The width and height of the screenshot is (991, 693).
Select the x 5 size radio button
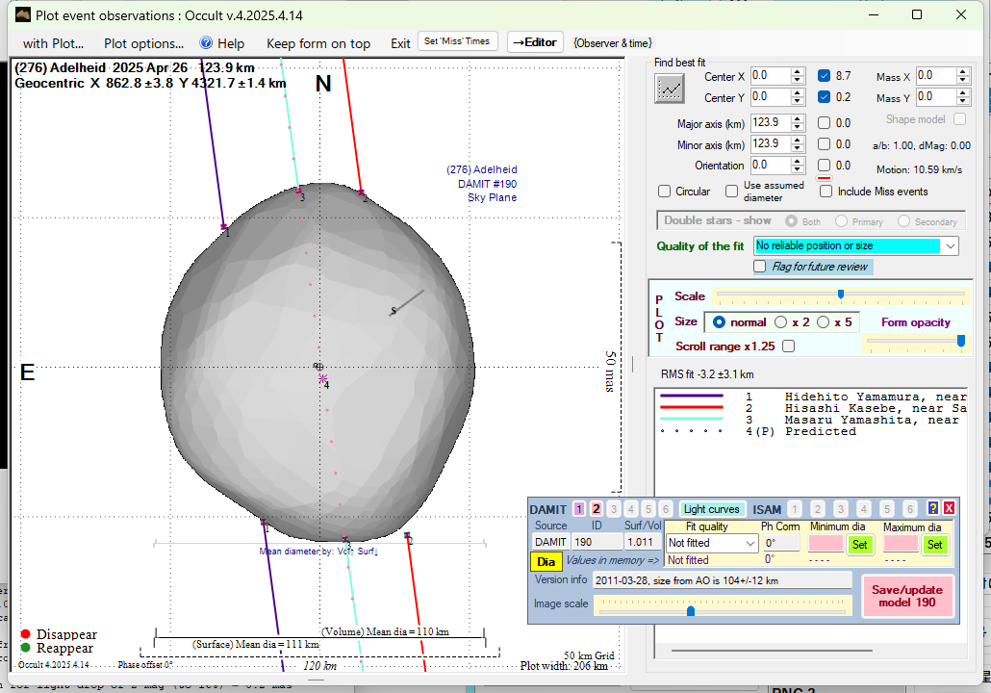coord(824,322)
